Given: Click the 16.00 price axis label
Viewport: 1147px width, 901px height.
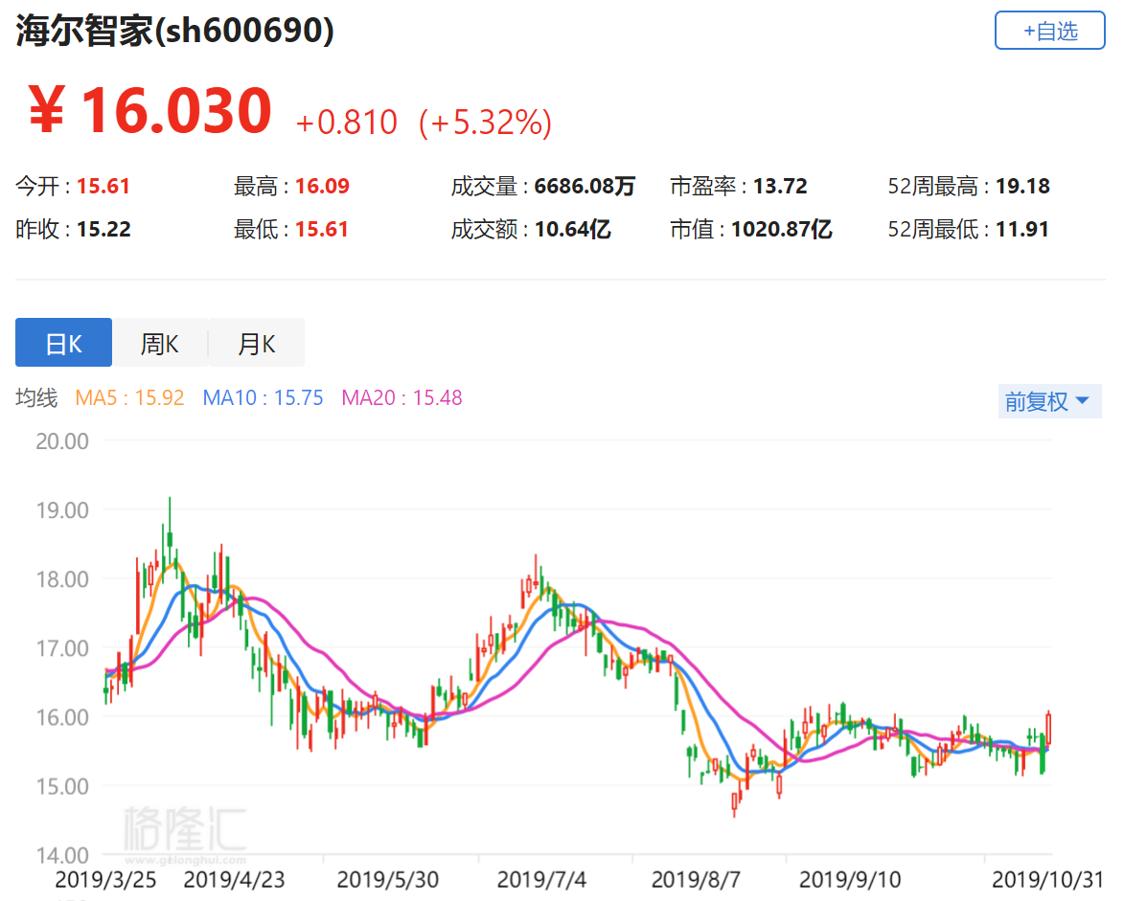Looking at the screenshot, I should [x=62, y=717].
